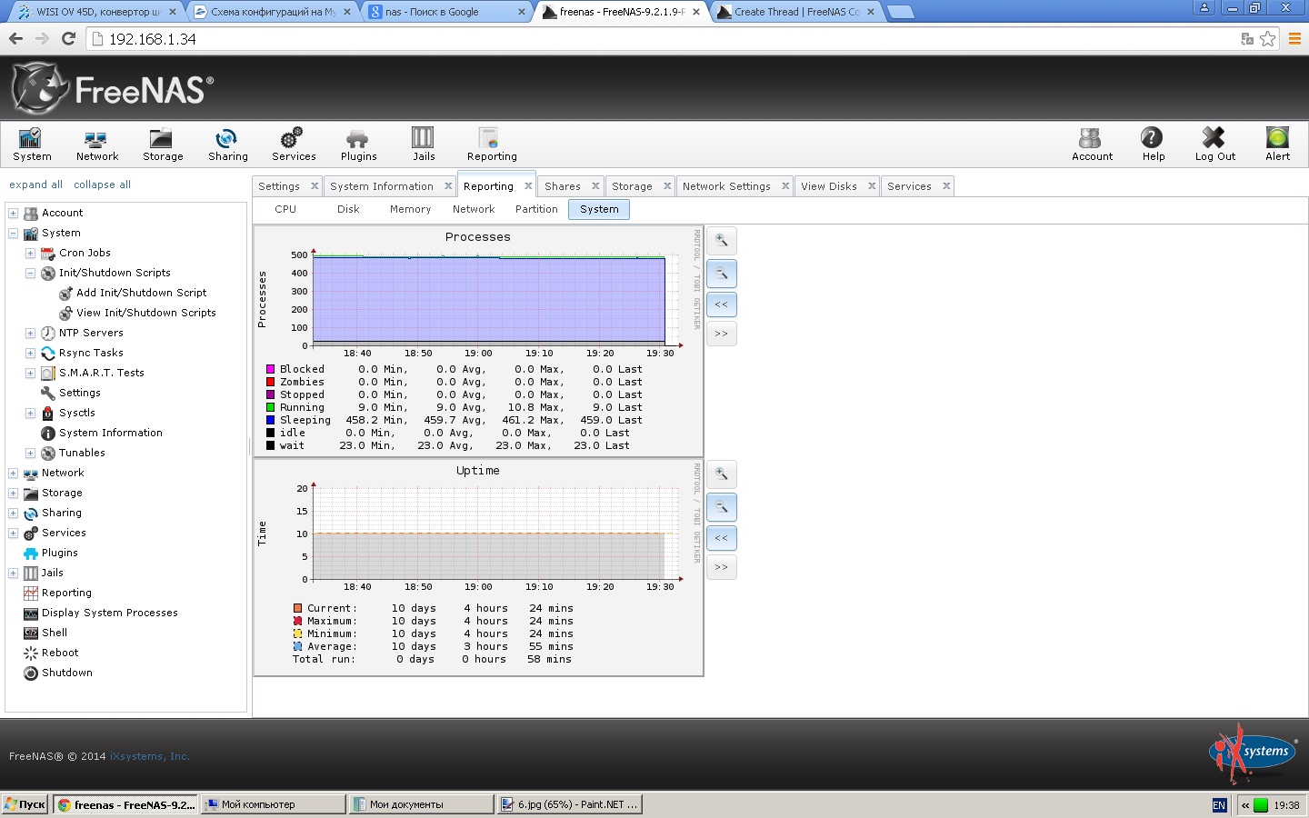Open the Jails toolbar icon

coord(424,144)
